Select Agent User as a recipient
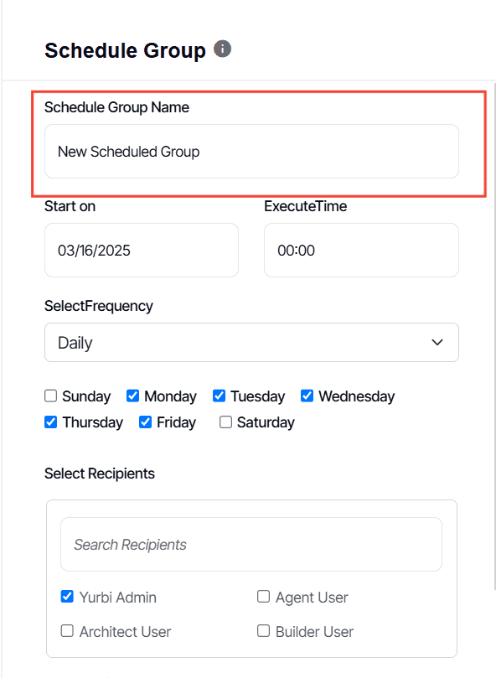496x678 pixels. pos(263,597)
